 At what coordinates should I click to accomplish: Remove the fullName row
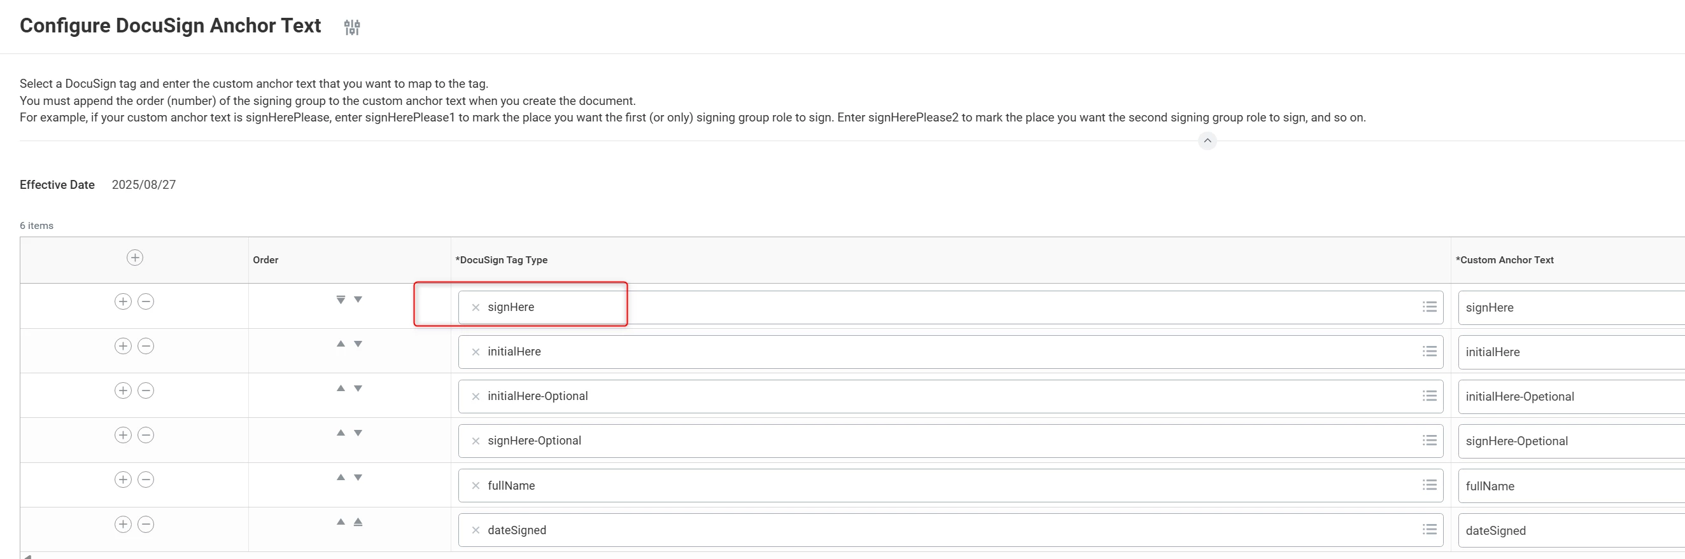pos(146,480)
